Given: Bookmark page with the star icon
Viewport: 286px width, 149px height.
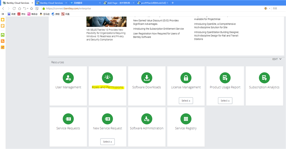Looking at the screenshot, I should click(31, 8).
